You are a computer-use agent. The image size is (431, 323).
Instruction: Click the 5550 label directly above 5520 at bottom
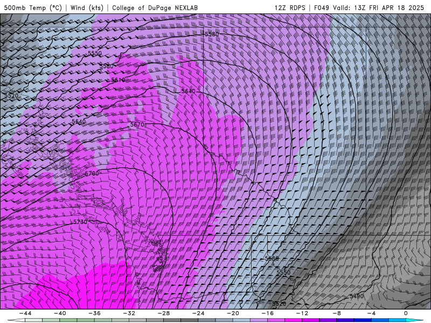[x=283, y=272]
